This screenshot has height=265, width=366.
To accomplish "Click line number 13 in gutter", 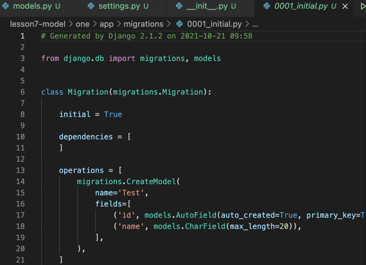I will [x=20, y=170].
